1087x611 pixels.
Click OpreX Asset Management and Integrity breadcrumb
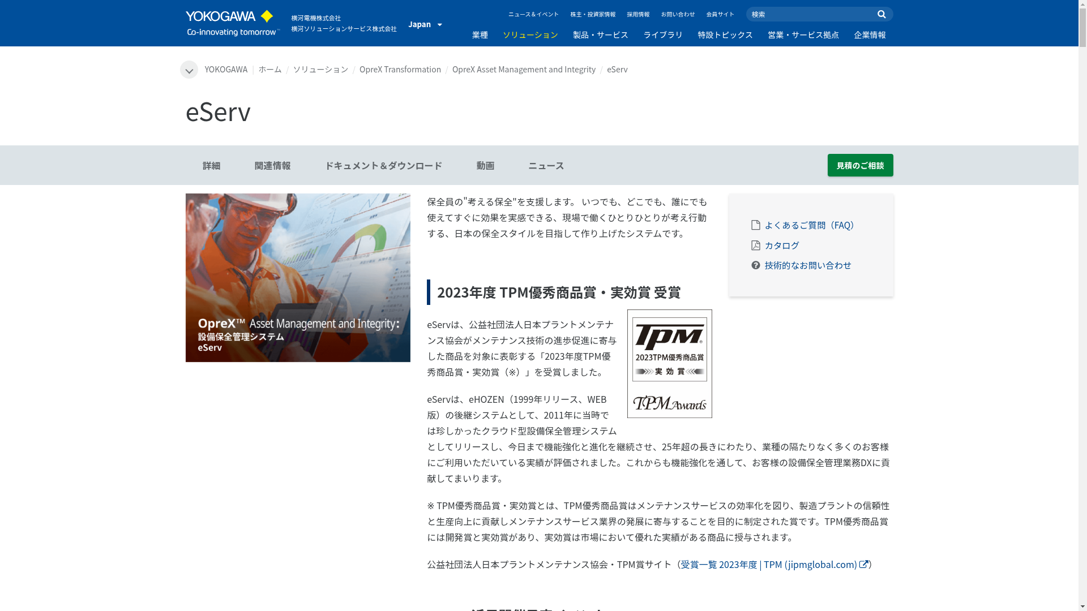(x=524, y=70)
